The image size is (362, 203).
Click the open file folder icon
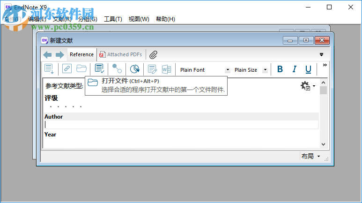click(x=81, y=68)
